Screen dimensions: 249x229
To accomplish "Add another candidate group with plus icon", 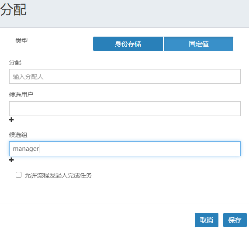I will 11,160.
